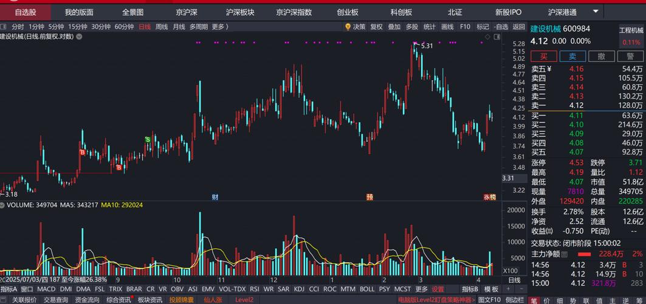Select the 价 tab at bottom right
The image size is (646, 304).
[548, 300]
